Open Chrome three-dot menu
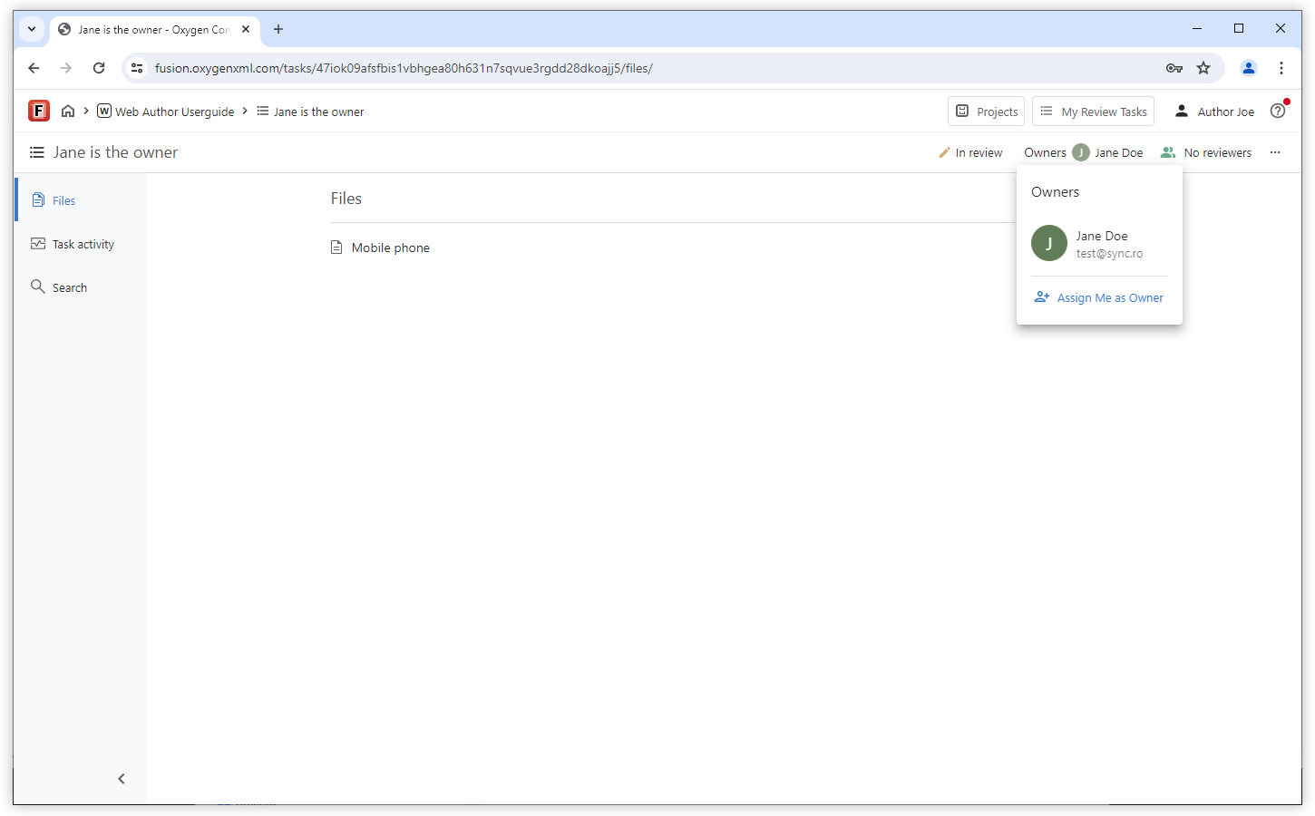The image size is (1315, 816). (1281, 68)
